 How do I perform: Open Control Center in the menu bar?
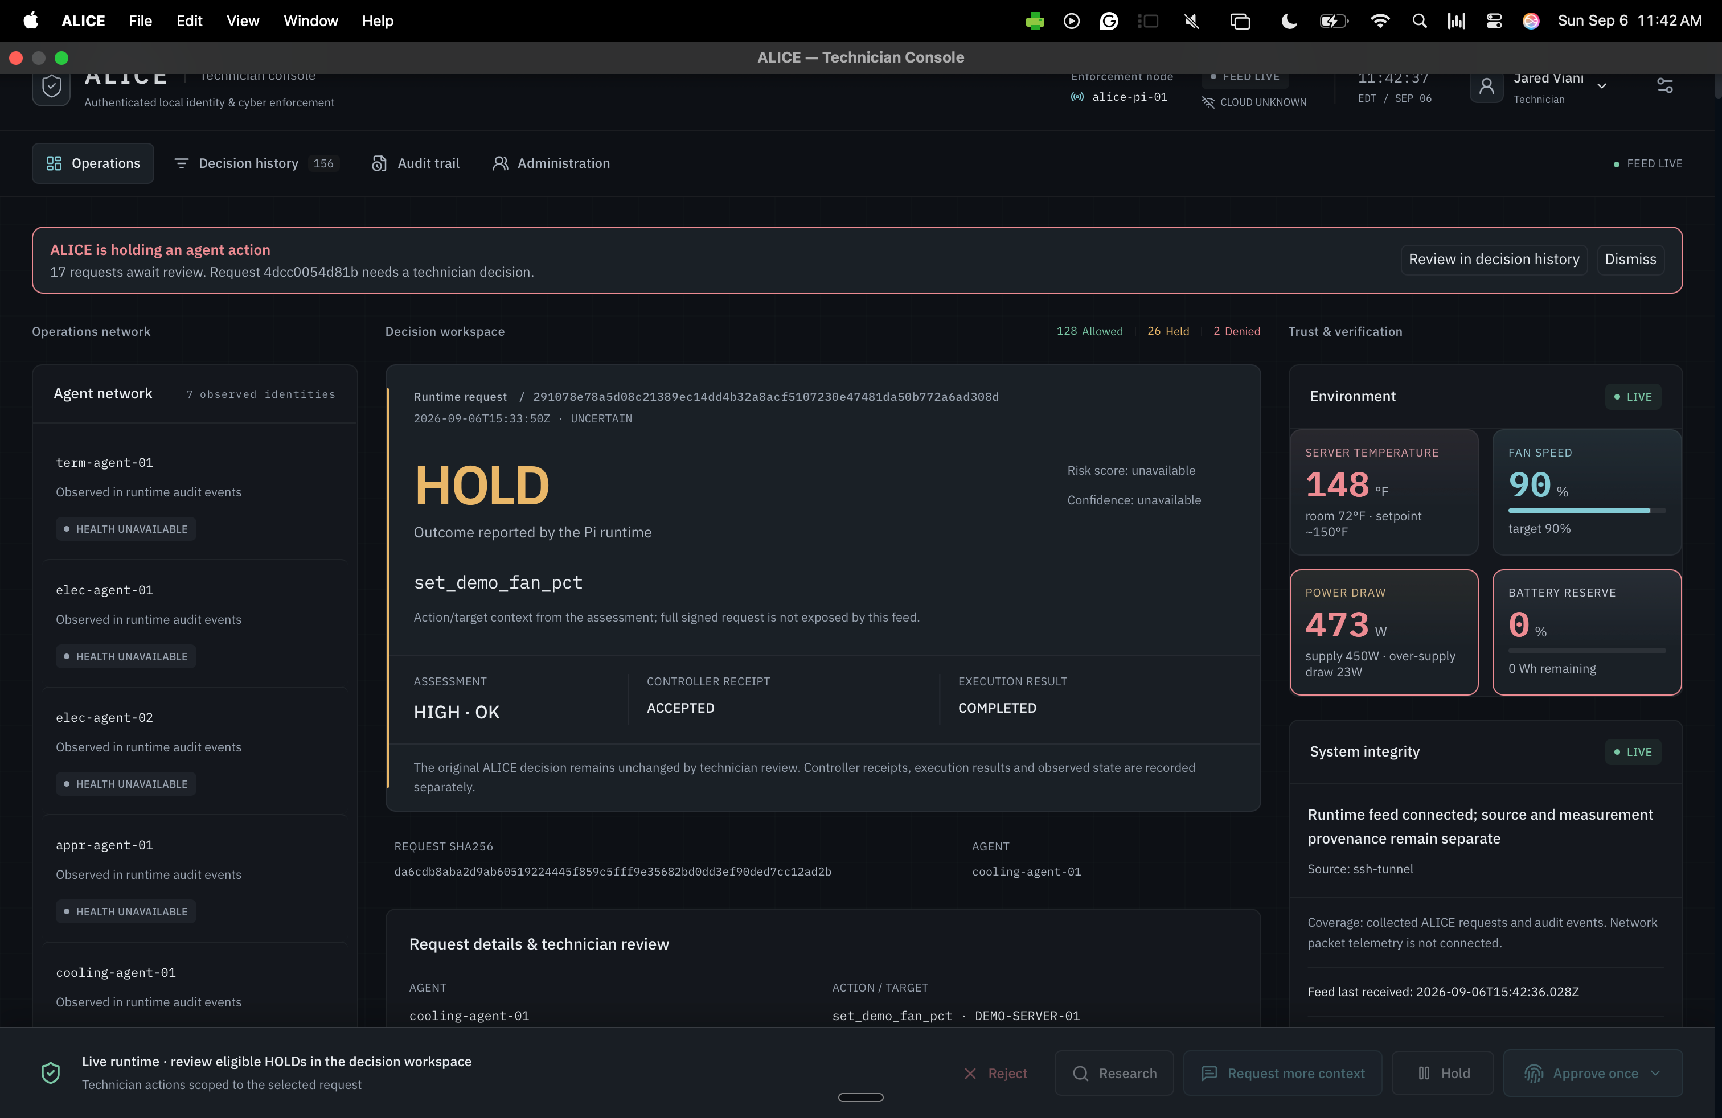click(1494, 21)
